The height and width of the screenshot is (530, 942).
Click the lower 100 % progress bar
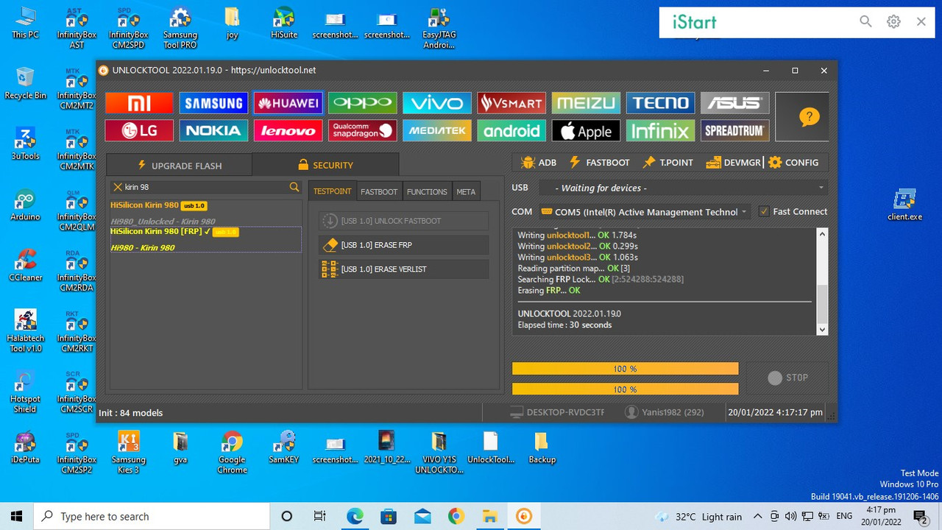pos(626,389)
